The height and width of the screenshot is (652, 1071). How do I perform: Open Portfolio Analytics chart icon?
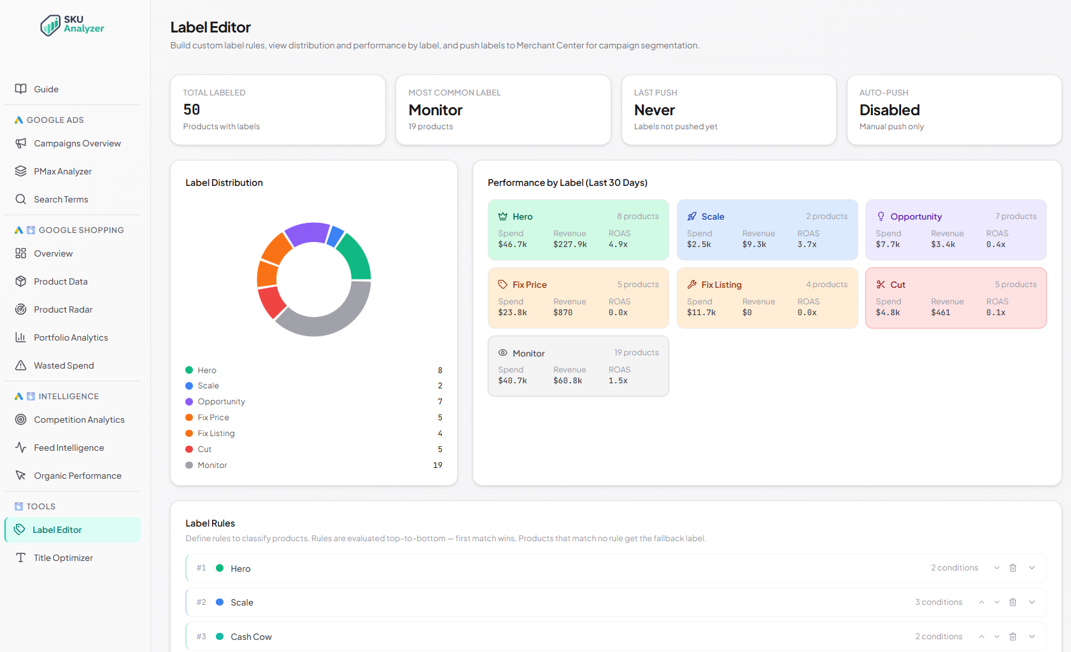[21, 337]
